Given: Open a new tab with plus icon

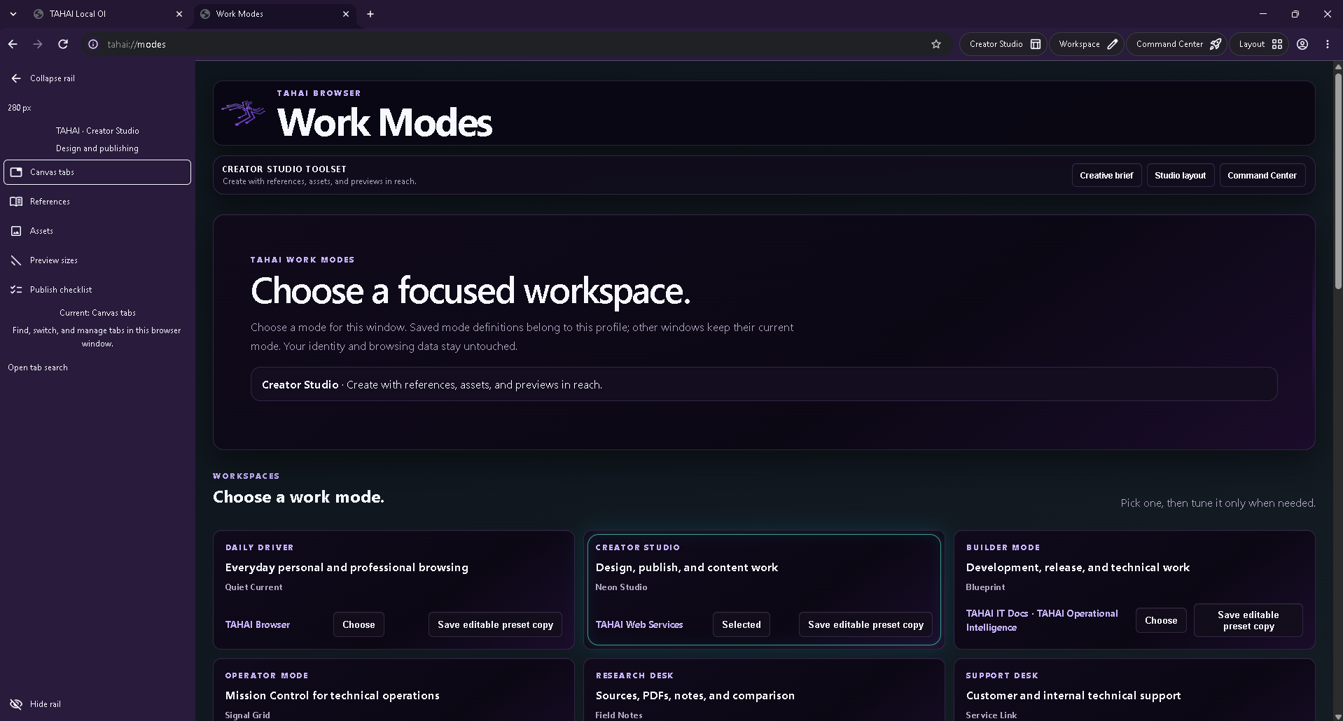Looking at the screenshot, I should [x=370, y=14].
